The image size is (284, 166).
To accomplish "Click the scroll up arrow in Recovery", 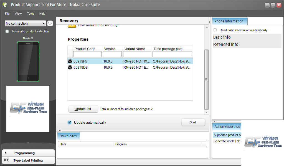I will (206, 27).
